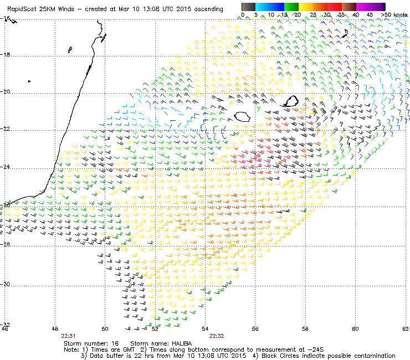This screenshot has width=410, height=360.
Task: Click the longitude axis label '60'
Action: 355,329
